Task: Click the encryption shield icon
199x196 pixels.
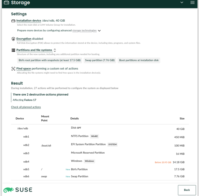Action: click(13, 39)
